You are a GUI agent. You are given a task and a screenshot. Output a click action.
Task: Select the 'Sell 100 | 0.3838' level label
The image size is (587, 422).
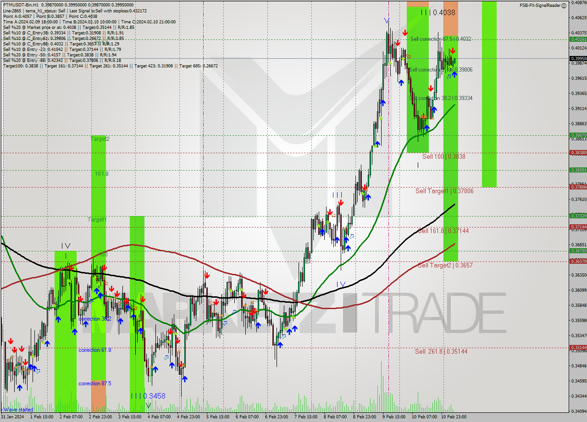click(x=444, y=156)
